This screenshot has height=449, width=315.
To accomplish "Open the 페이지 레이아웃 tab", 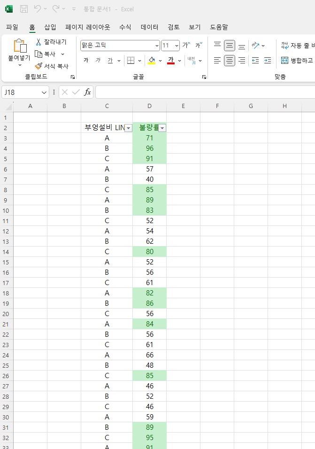I will (87, 27).
